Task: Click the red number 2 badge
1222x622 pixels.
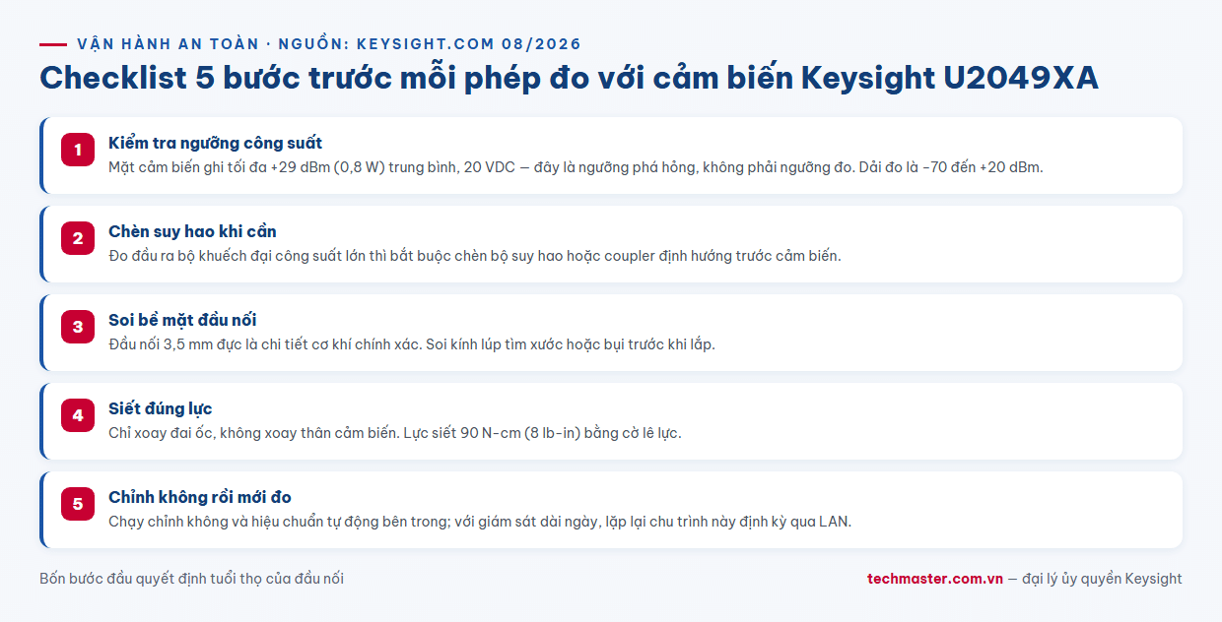Action: (78, 238)
